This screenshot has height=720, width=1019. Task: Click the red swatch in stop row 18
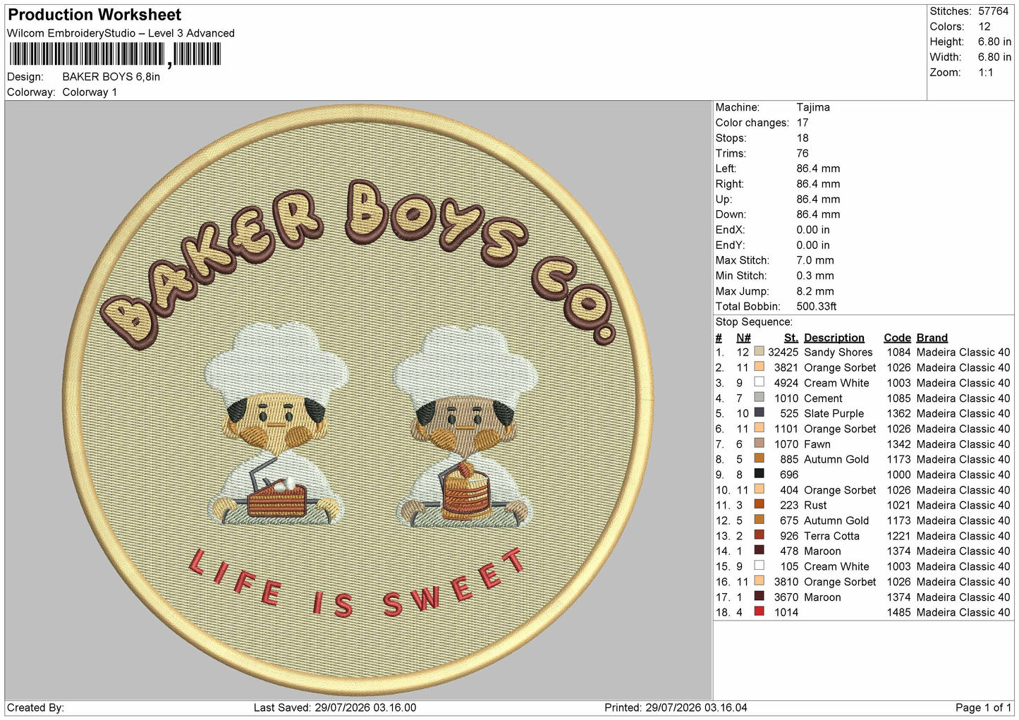[759, 611]
